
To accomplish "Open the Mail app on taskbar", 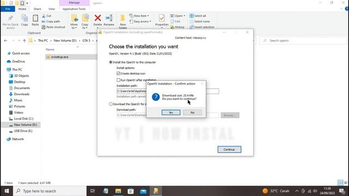I will click(143, 191).
